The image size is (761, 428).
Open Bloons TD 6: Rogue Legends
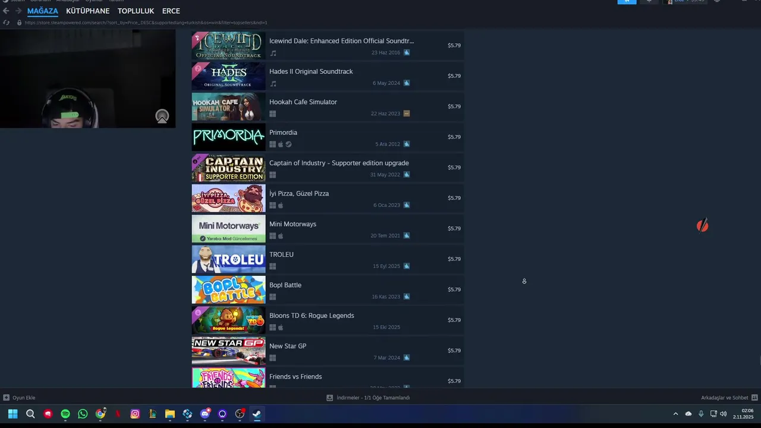(x=328, y=320)
